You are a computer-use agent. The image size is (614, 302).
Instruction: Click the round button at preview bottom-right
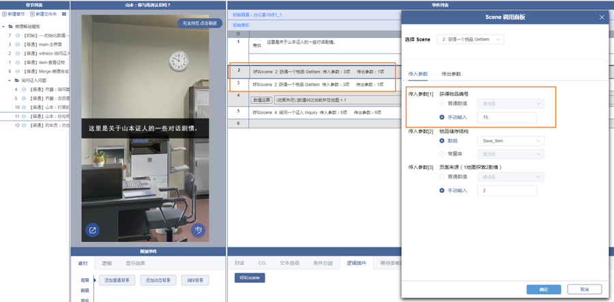198,230
